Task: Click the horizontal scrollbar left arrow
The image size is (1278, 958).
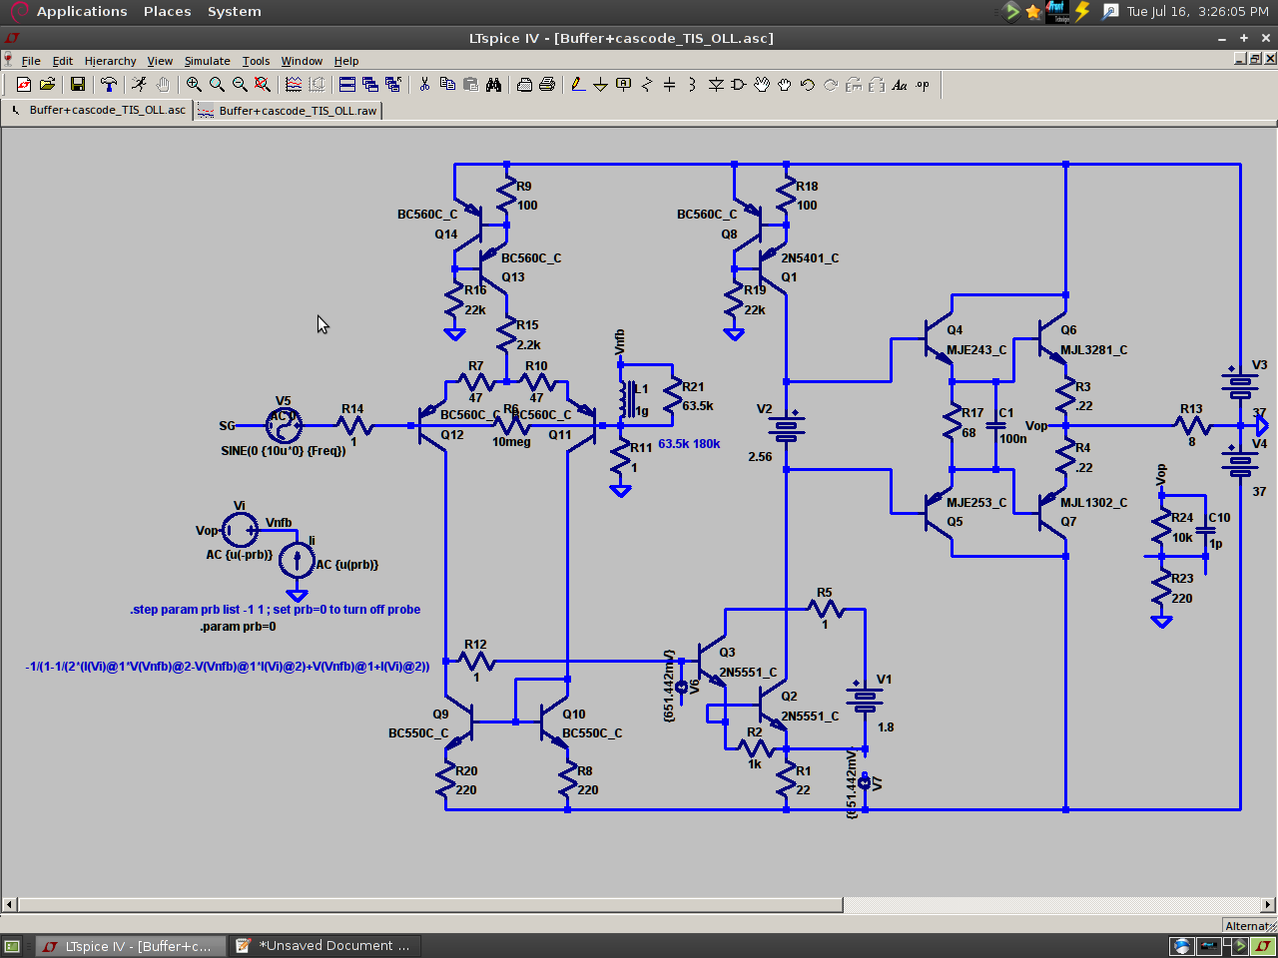Action: coord(9,905)
